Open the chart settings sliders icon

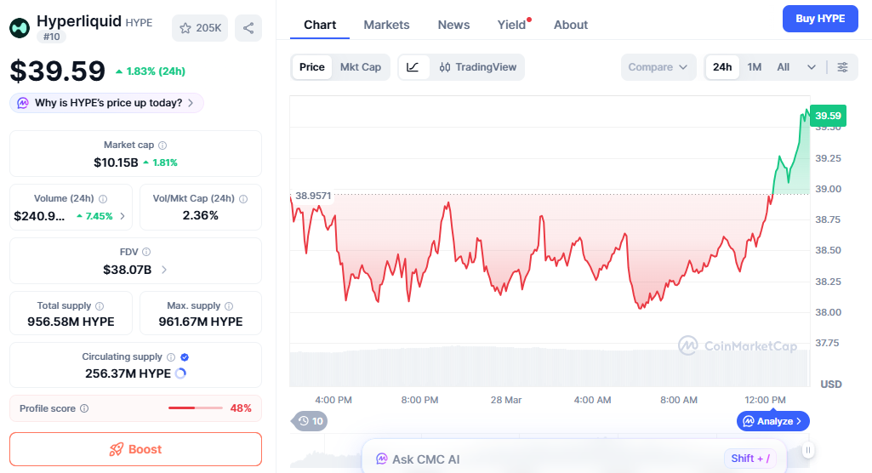click(842, 67)
